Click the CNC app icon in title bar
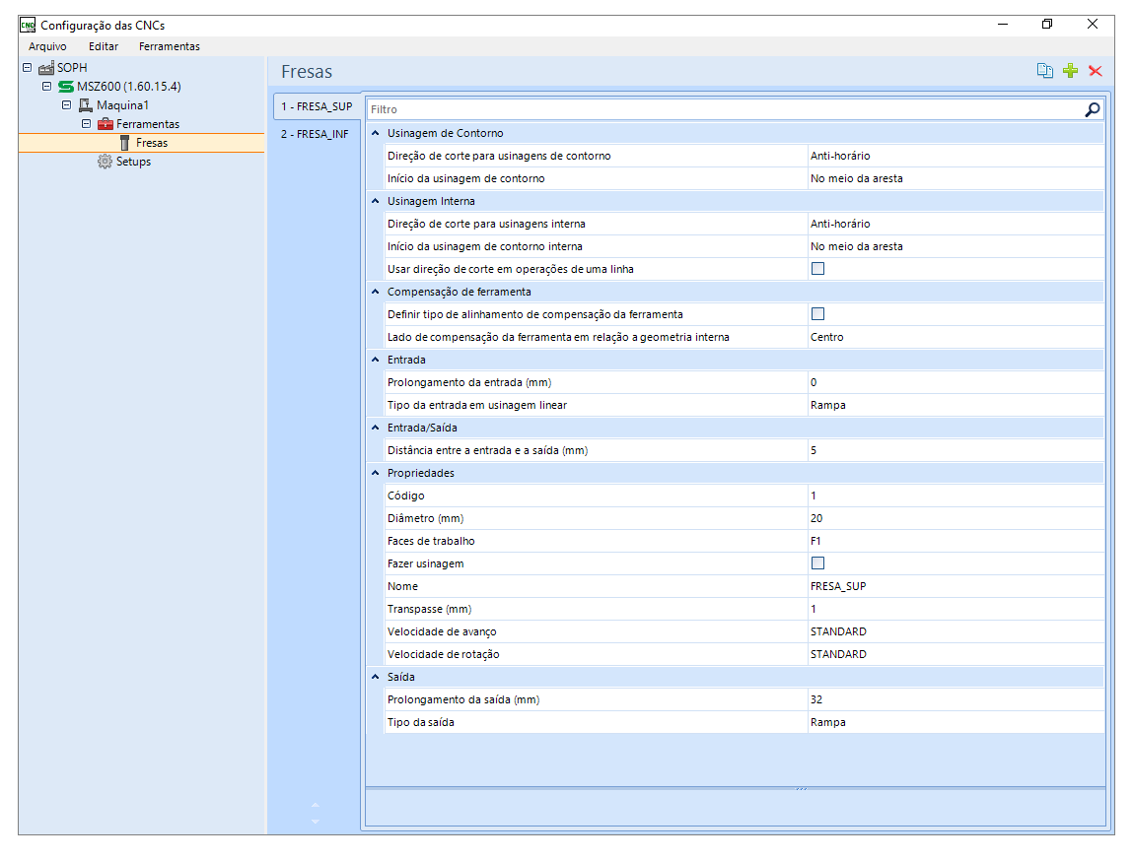Screen dimensions: 1133x860 click(x=28, y=26)
